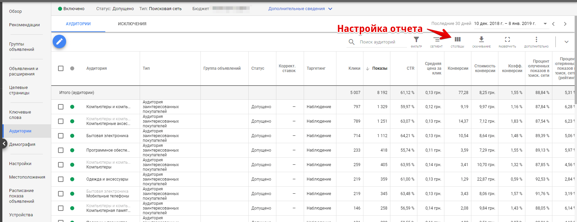
Task: Click the Скачивание download icon
Action: click(482, 39)
